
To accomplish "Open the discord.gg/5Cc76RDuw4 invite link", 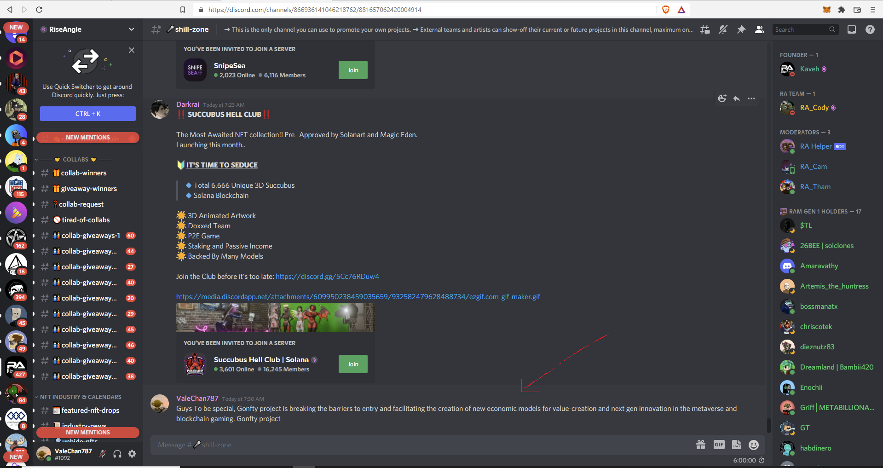I will pos(327,277).
